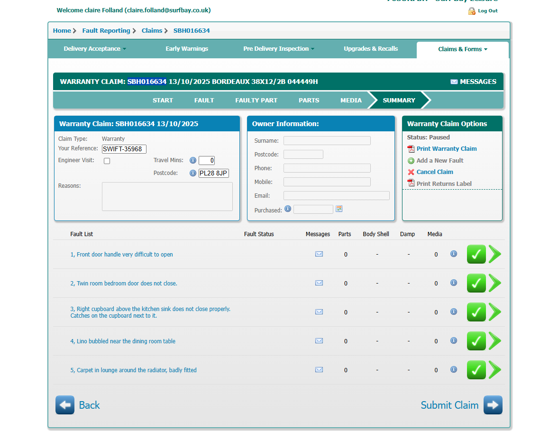Tick the Engineer Visit checkbox
The image size is (540, 431).
pyautogui.click(x=107, y=161)
